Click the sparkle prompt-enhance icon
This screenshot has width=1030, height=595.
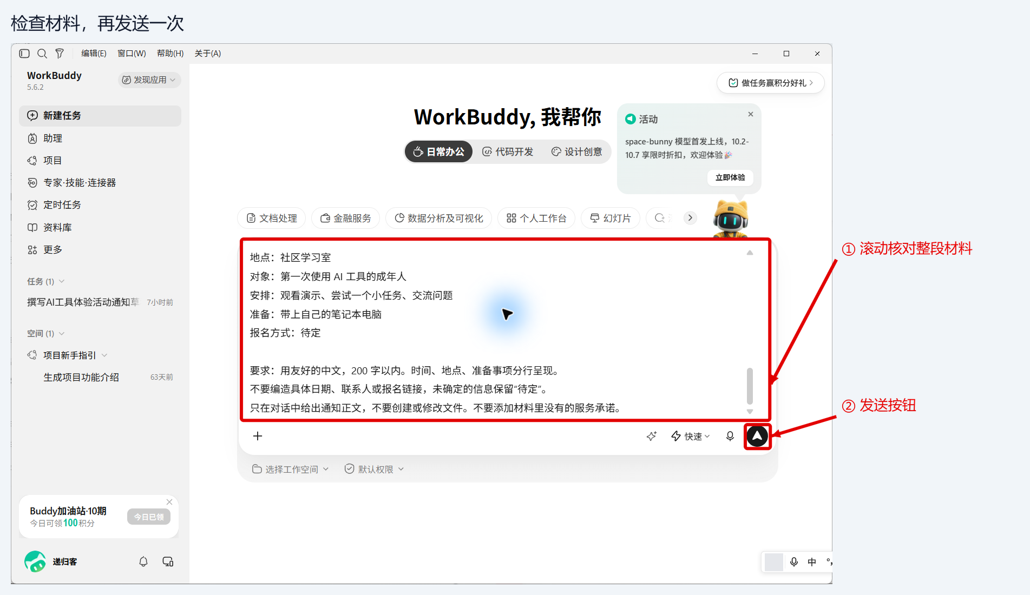pos(652,436)
